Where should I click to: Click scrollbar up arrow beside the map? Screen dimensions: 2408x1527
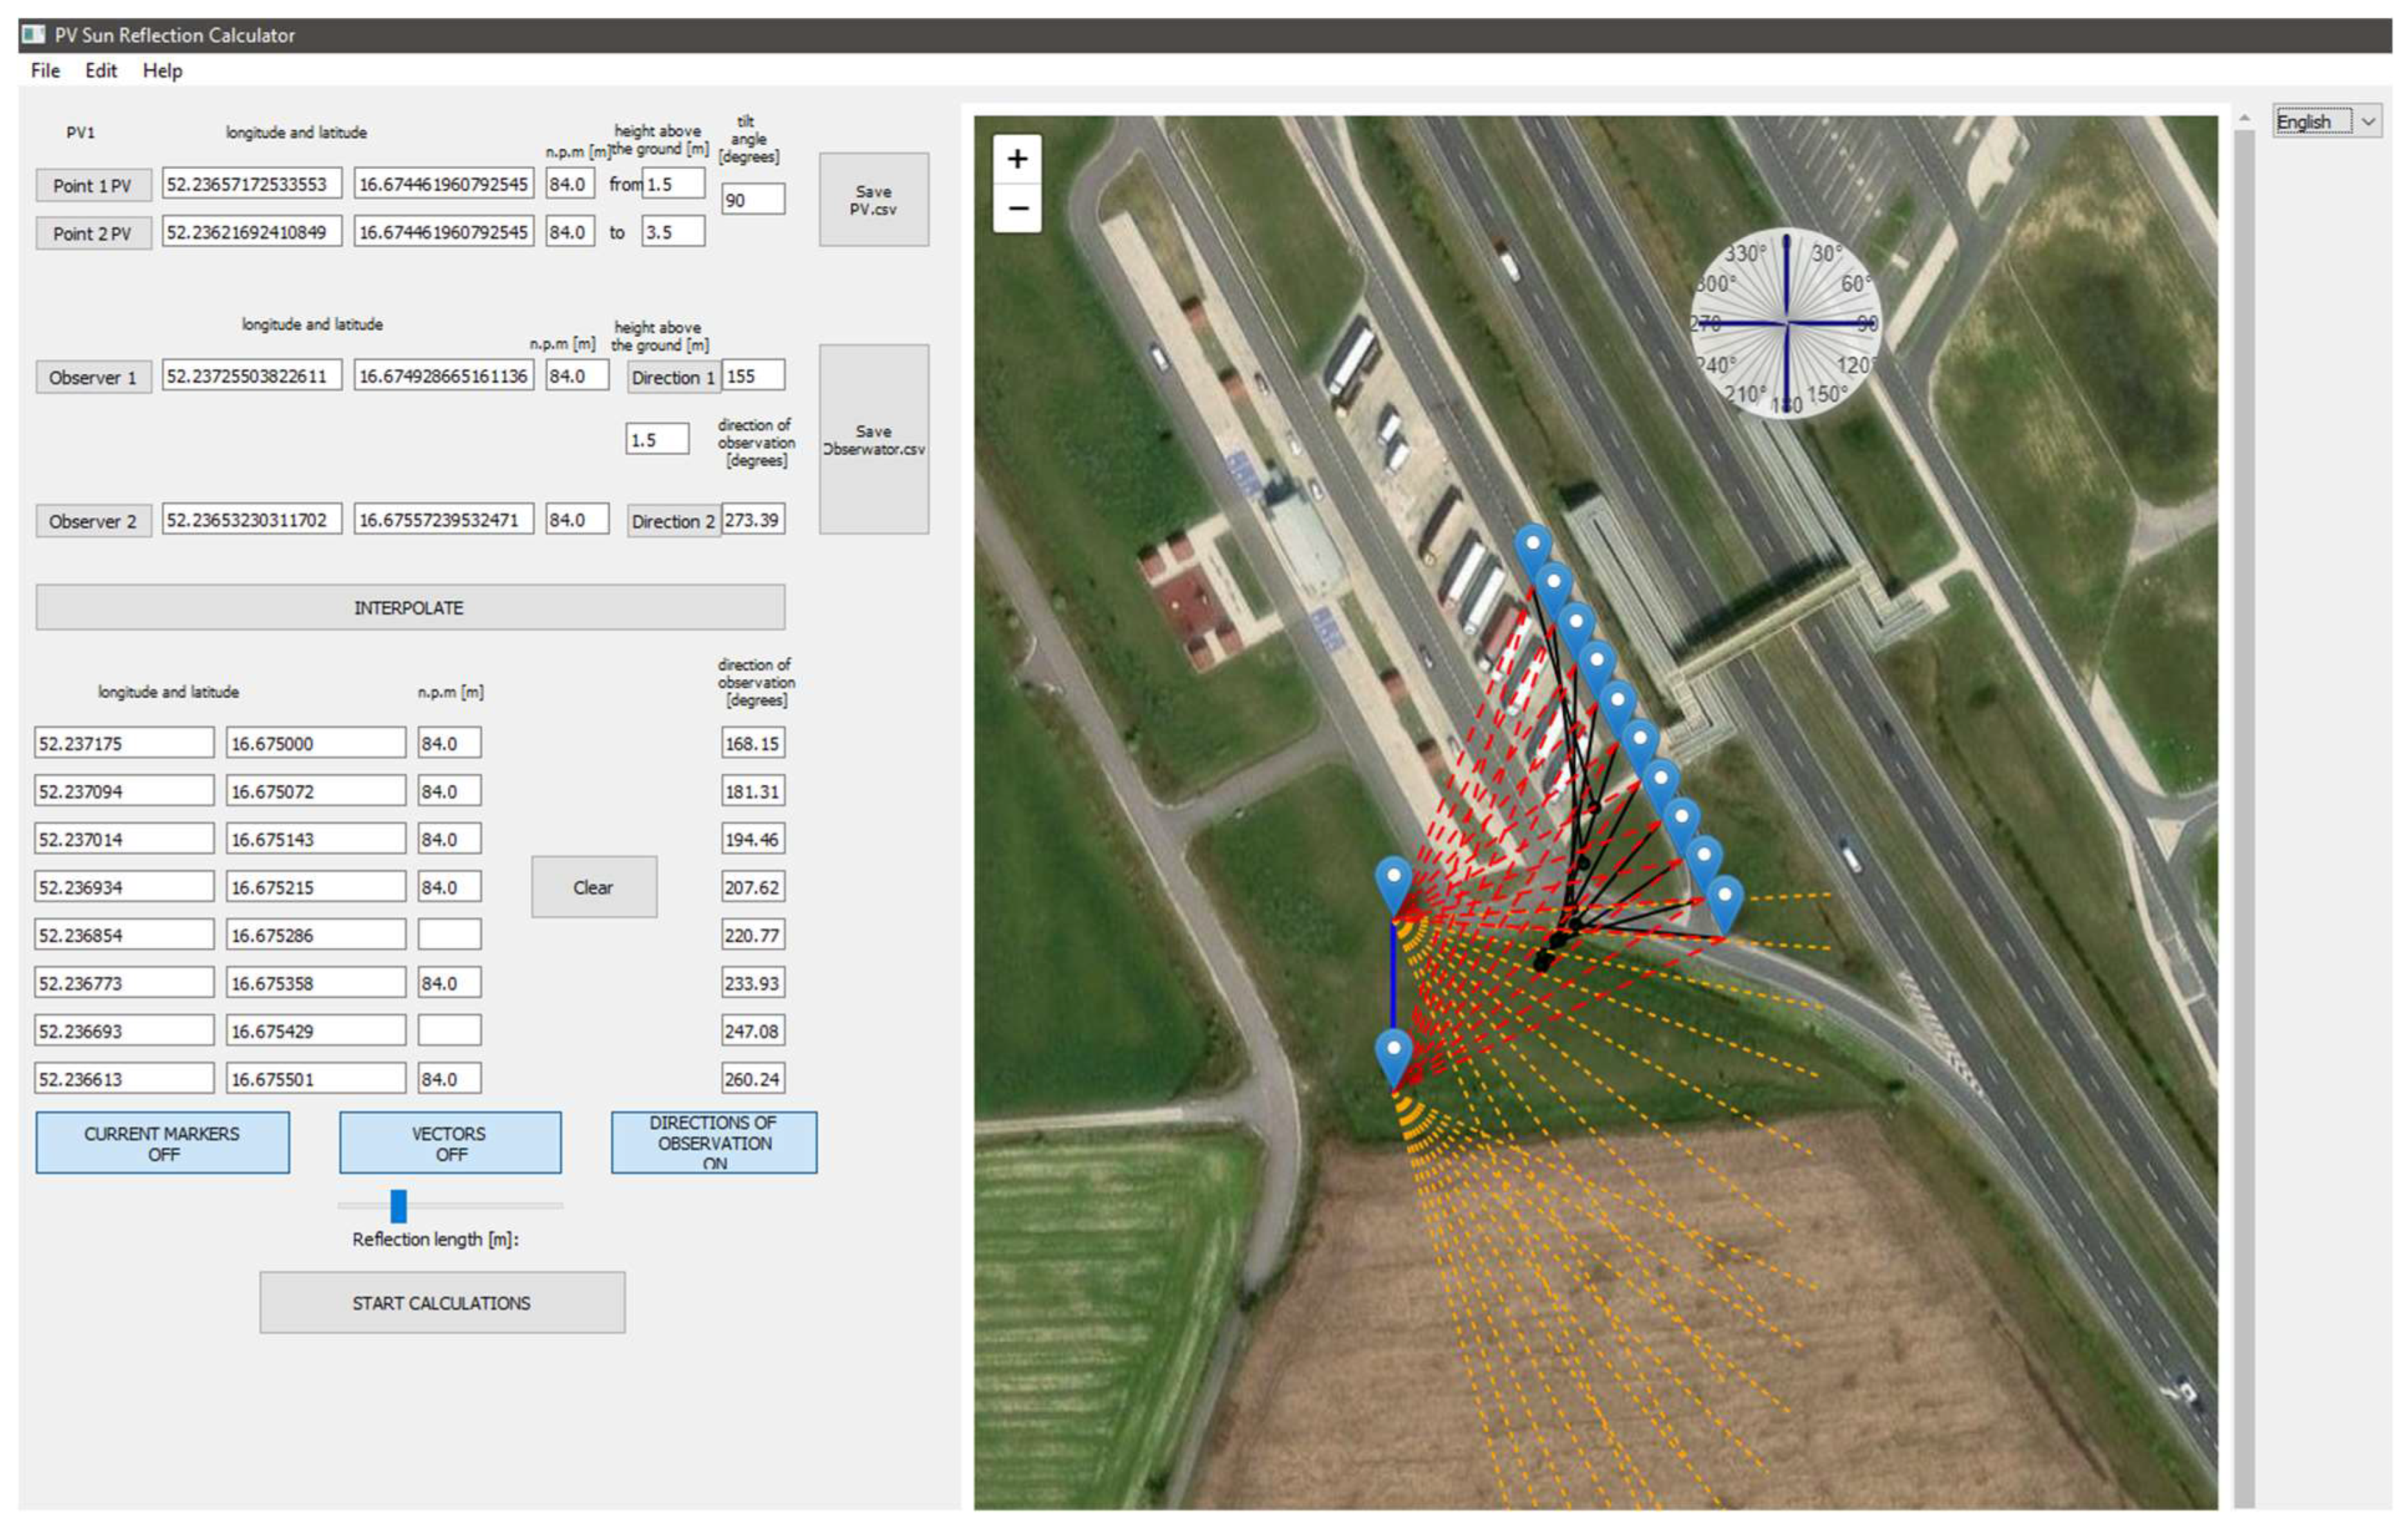2244,119
